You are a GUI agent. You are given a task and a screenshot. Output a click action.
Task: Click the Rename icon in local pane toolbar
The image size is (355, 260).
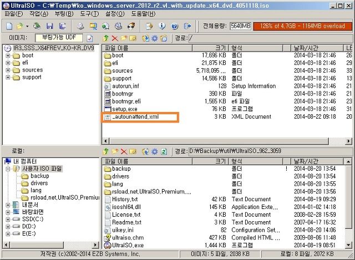click(x=133, y=151)
